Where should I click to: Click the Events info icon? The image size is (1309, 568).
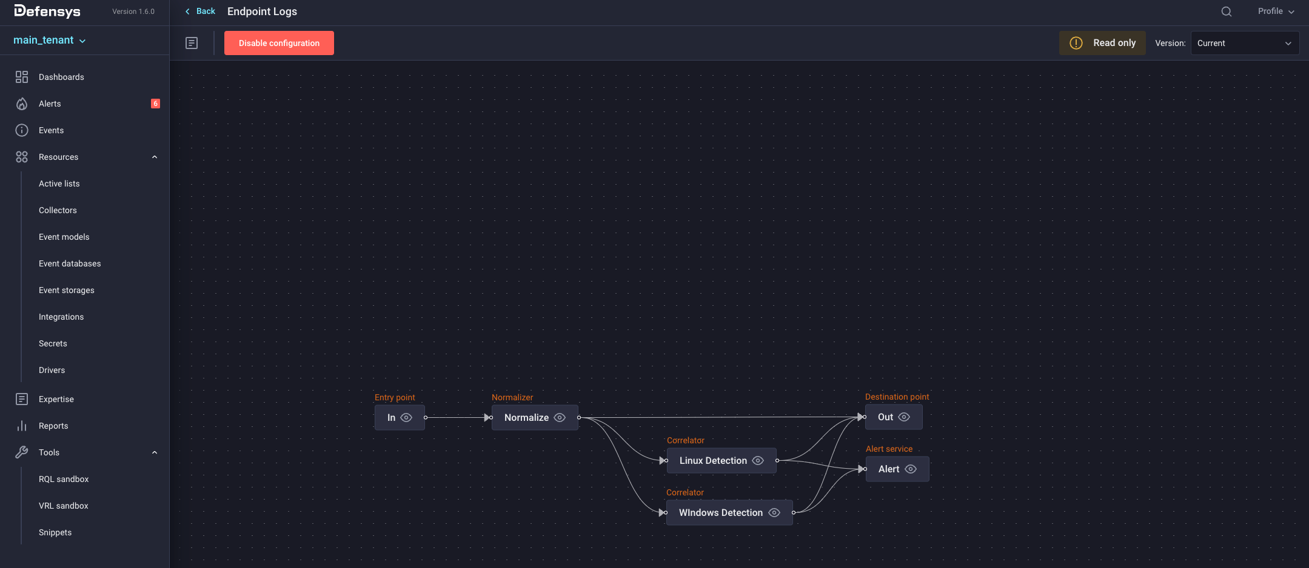tap(22, 130)
